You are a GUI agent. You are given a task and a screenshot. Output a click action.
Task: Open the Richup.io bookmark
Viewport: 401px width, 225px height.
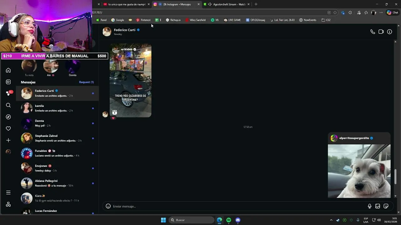click(x=173, y=20)
